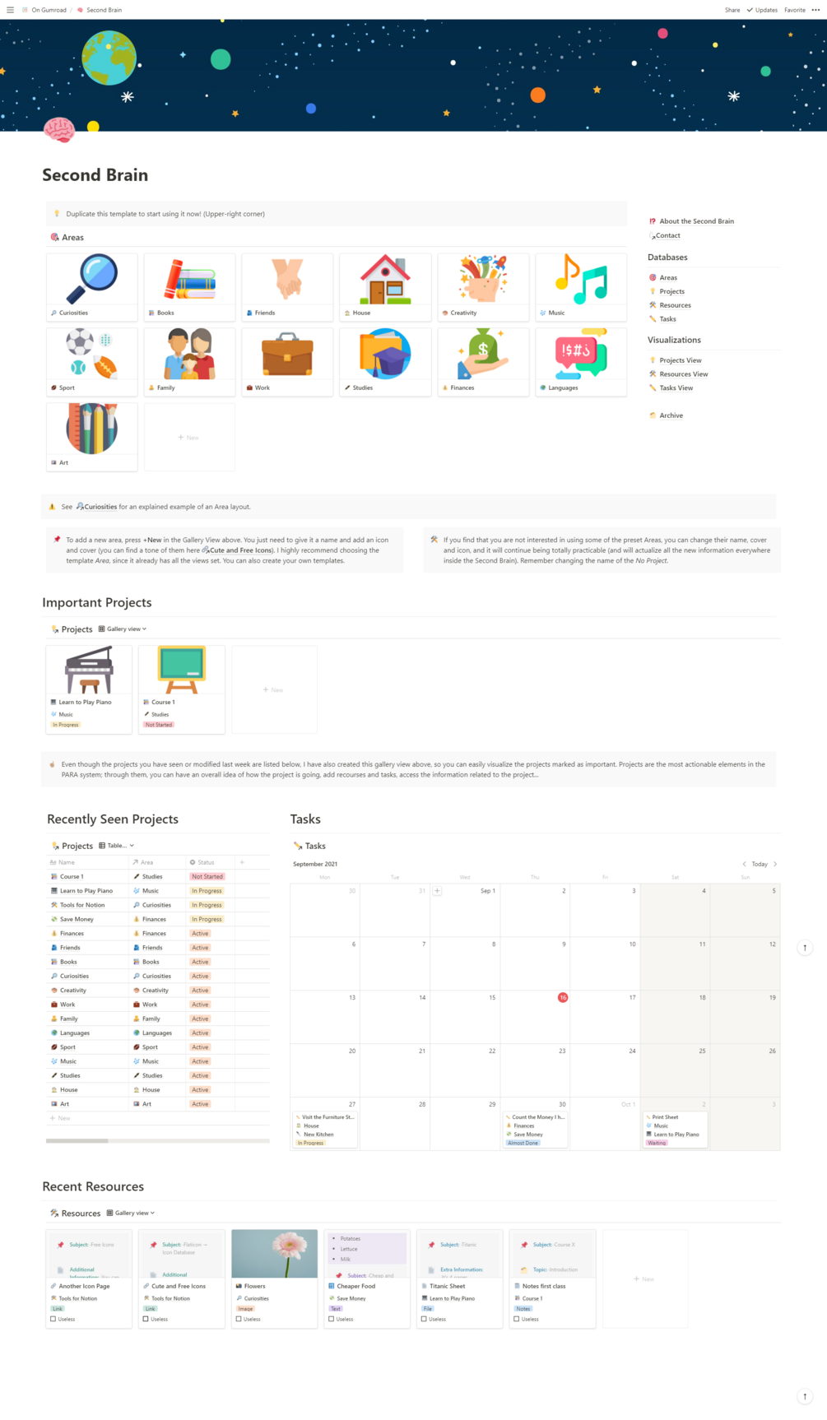827x1420 pixels.
Task: Open the Cute and Free Icons inline link
Action: point(237,550)
